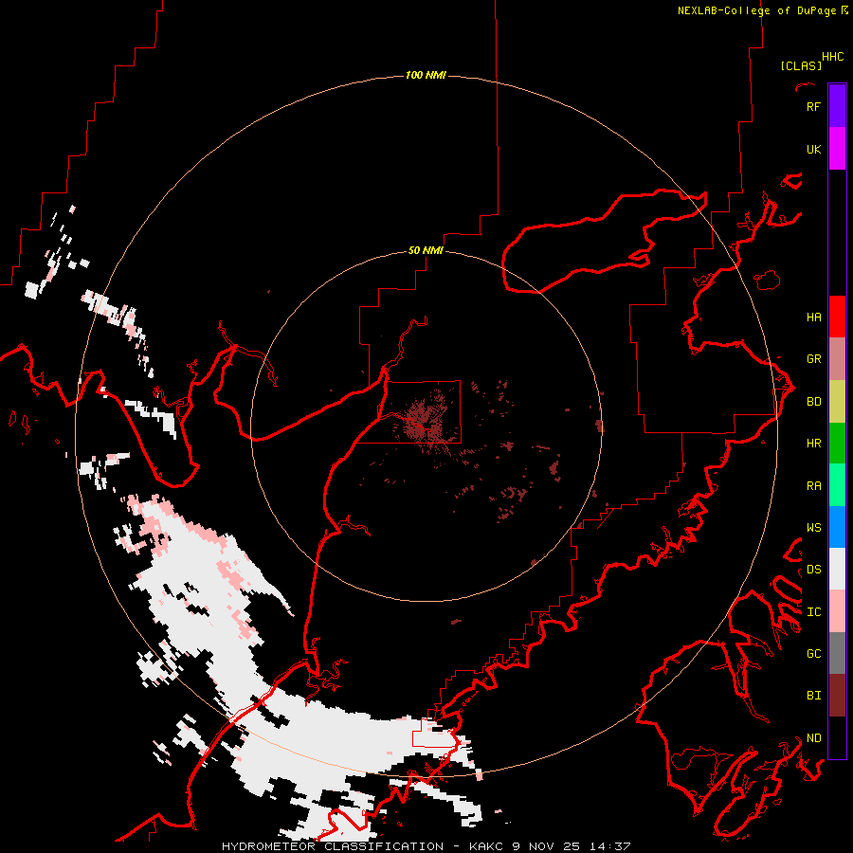853x853 pixels.
Task: Click the HR green legend swatch
Action: (x=837, y=444)
